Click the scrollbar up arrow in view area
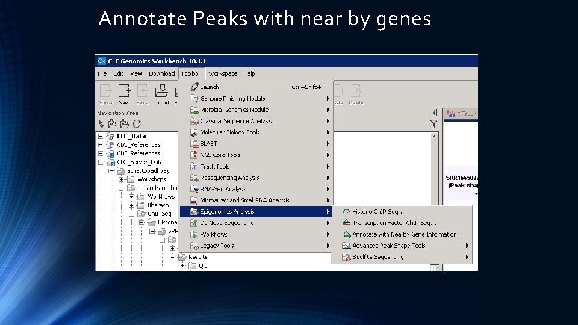The image size is (578, 325). [434, 137]
